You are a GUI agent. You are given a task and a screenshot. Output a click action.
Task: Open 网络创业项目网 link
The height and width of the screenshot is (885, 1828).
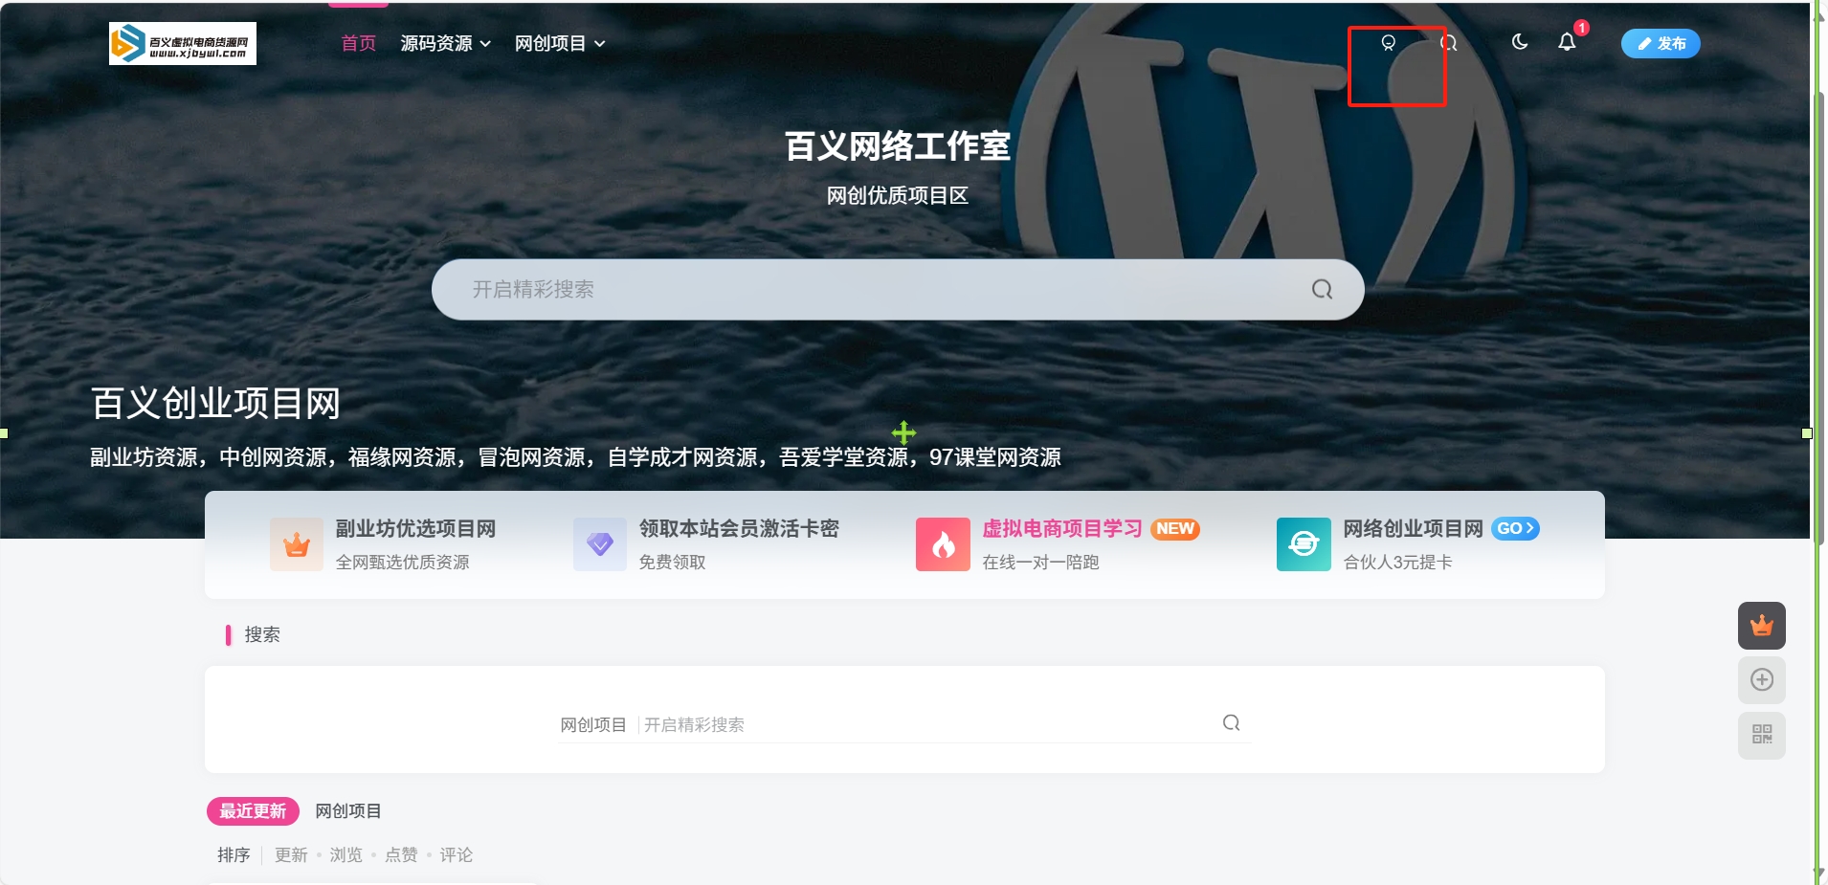click(x=1413, y=528)
